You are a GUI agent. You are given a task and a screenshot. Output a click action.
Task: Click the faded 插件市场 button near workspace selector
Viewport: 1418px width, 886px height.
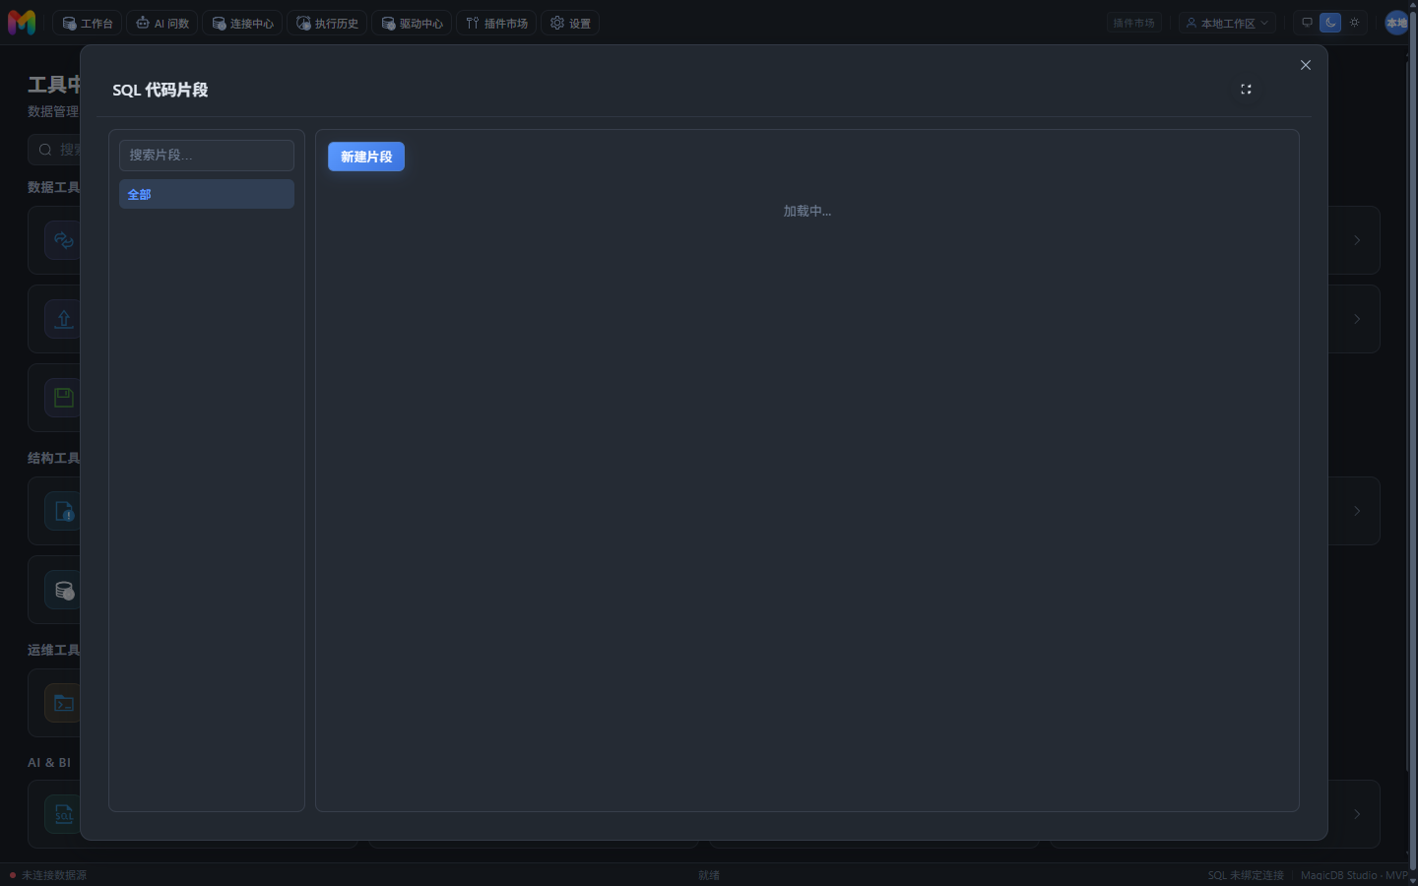1133,23
